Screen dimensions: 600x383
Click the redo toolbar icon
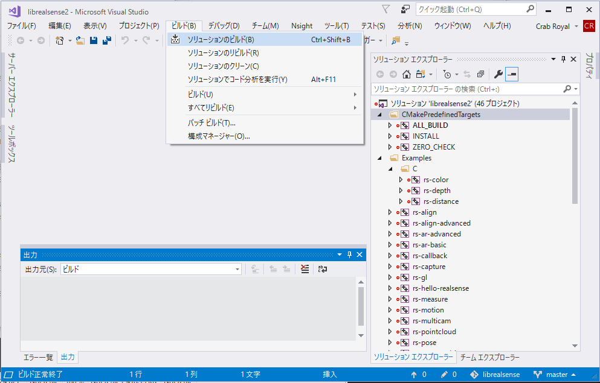146,40
